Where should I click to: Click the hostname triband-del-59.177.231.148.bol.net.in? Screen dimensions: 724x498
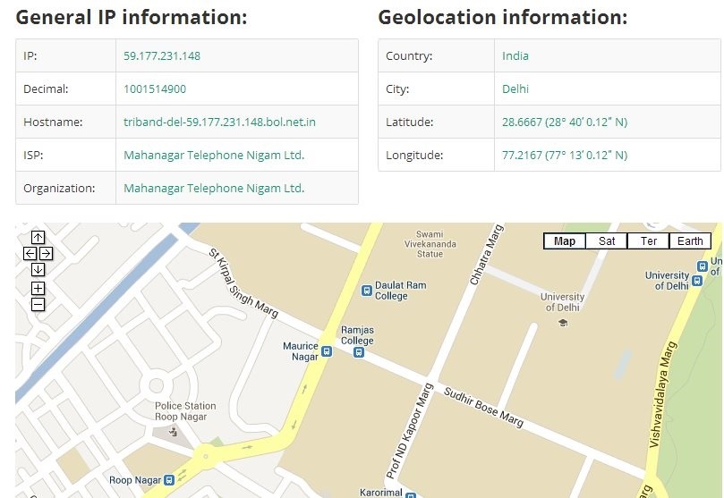(x=219, y=122)
